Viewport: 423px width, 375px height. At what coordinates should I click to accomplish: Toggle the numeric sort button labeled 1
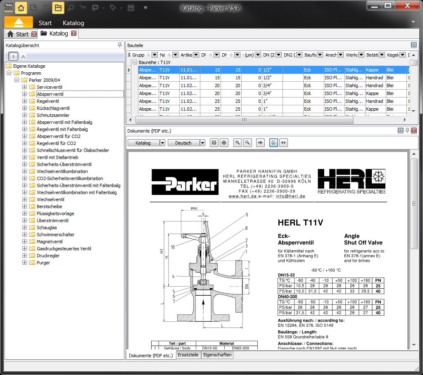[x=13, y=57]
